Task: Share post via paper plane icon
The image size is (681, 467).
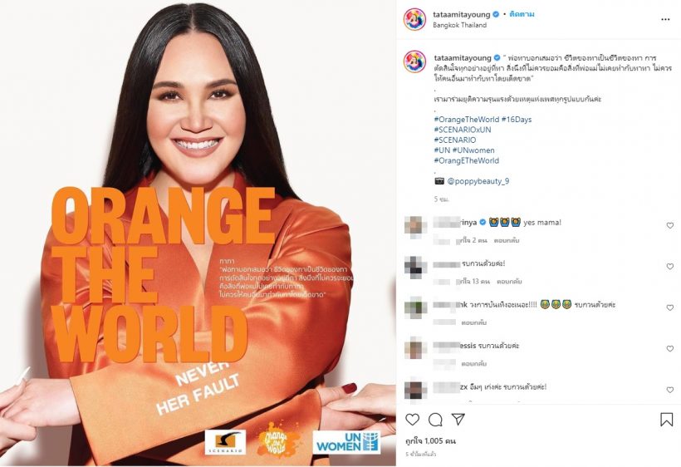Action: coord(458,419)
